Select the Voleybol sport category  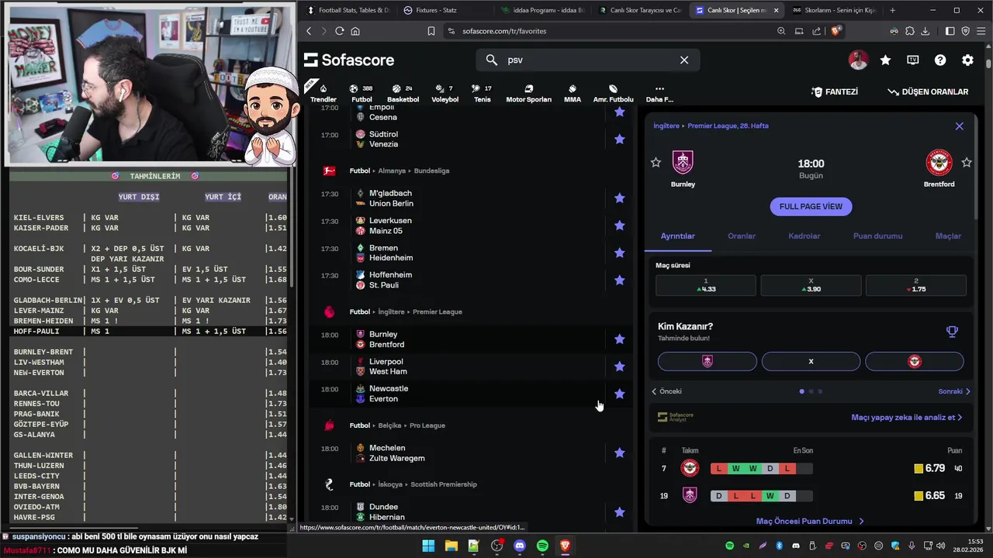445,93
